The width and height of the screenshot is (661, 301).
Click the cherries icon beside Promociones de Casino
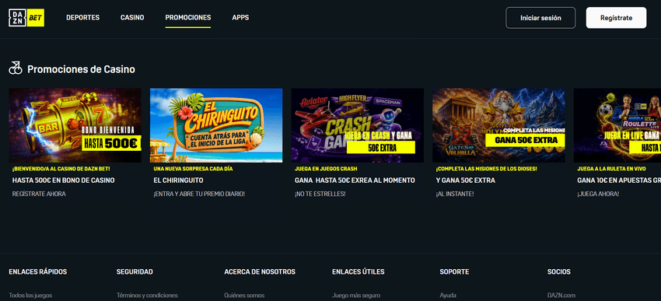coord(16,68)
